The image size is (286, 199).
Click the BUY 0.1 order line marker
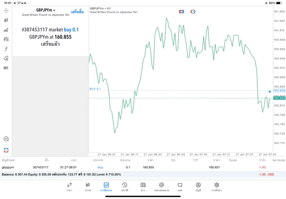pyautogui.click(x=95, y=89)
